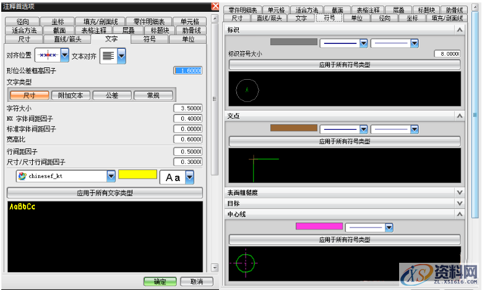The width and height of the screenshot is (482, 290).
Task: Select the 尺寸 text type toggle
Action: pyautogui.click(x=29, y=95)
